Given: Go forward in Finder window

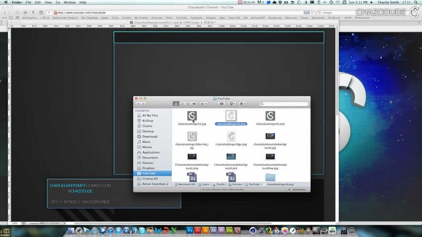Looking at the screenshot, I should click(143, 104).
